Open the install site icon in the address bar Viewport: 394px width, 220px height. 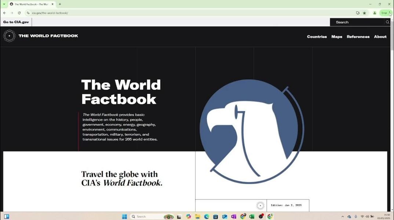tap(358, 12)
